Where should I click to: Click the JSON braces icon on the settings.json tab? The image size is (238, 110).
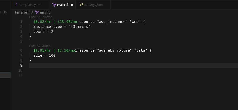81,5
